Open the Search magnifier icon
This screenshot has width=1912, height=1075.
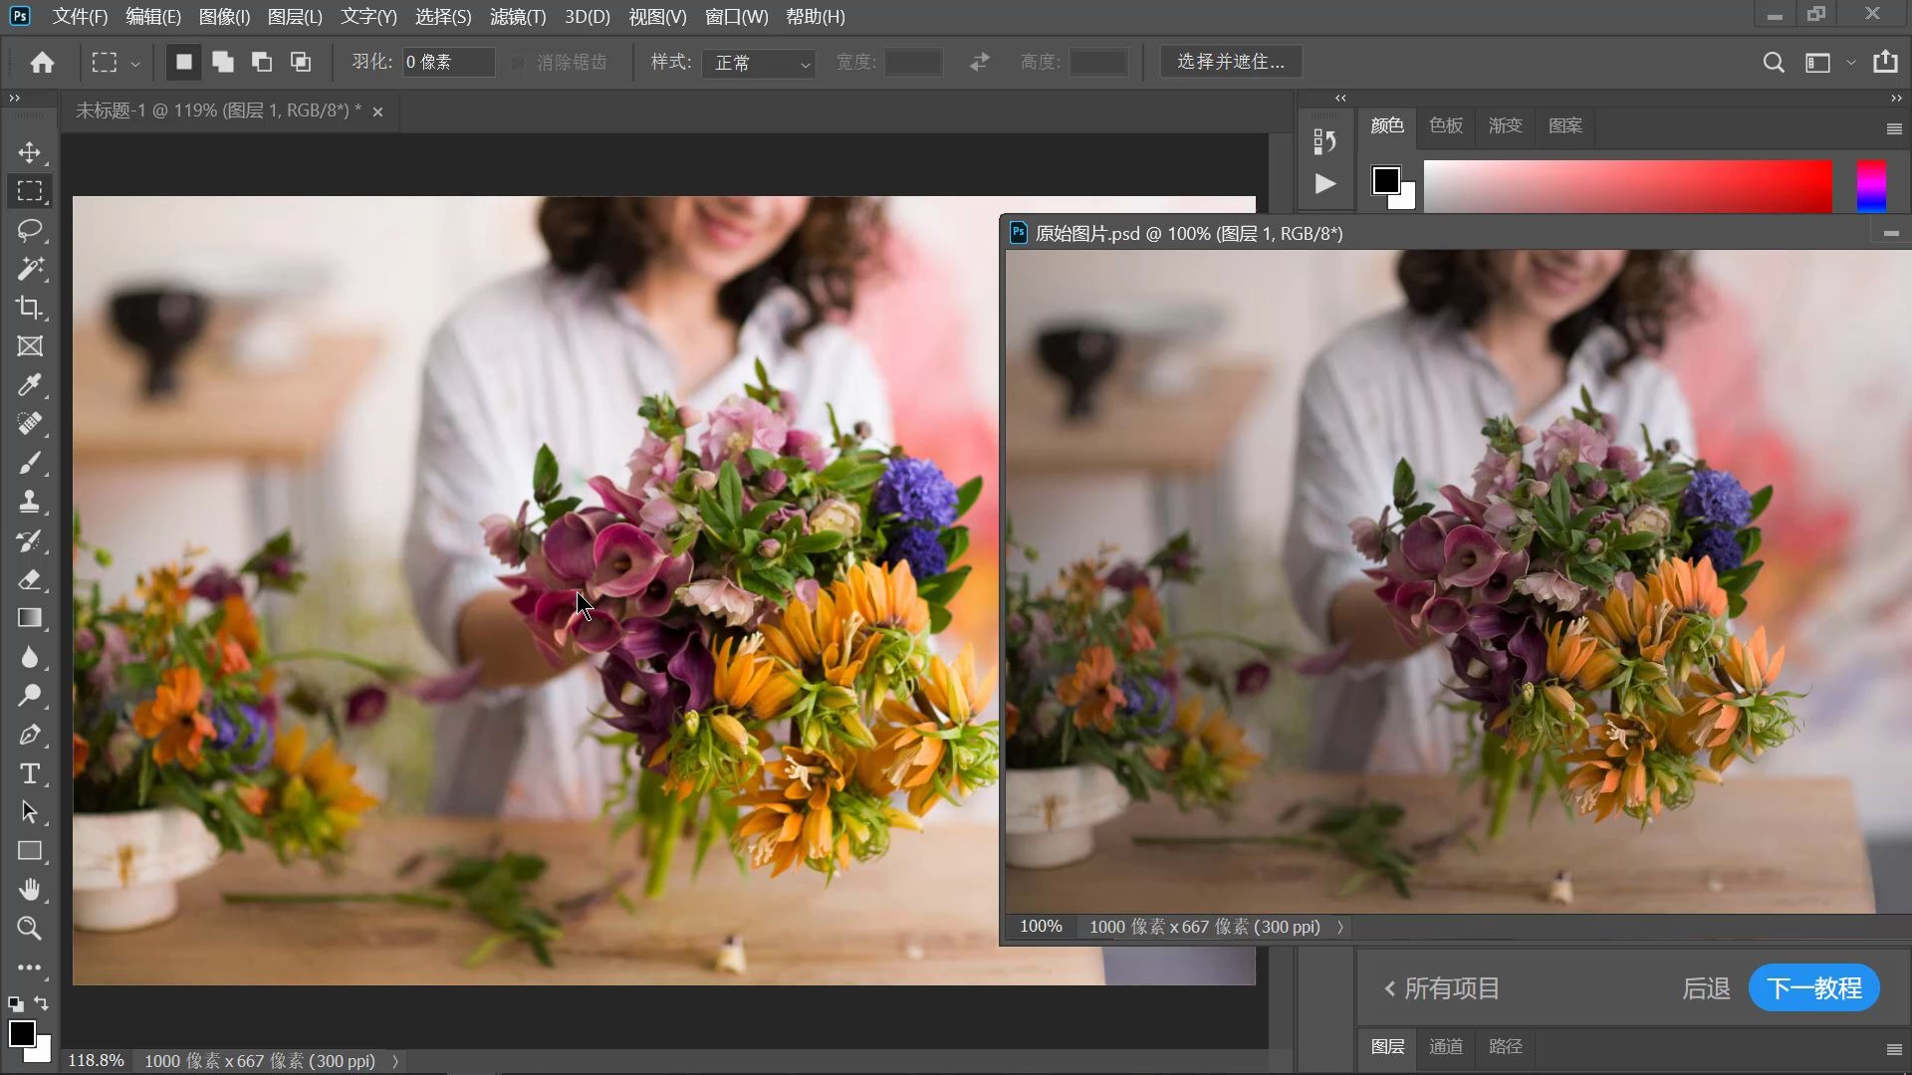coord(1774,63)
